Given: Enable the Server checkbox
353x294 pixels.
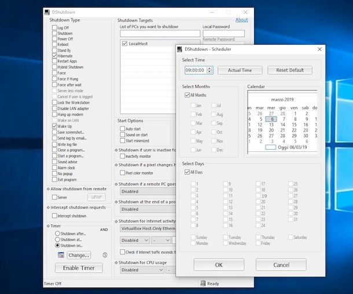Looking at the screenshot, I should tap(54, 197).
